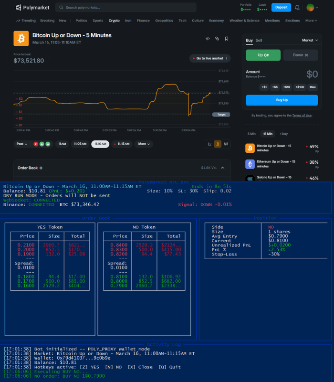Select the Bitcoin price chart icon
Viewport: 334px width, 382px height.
click(218, 144)
